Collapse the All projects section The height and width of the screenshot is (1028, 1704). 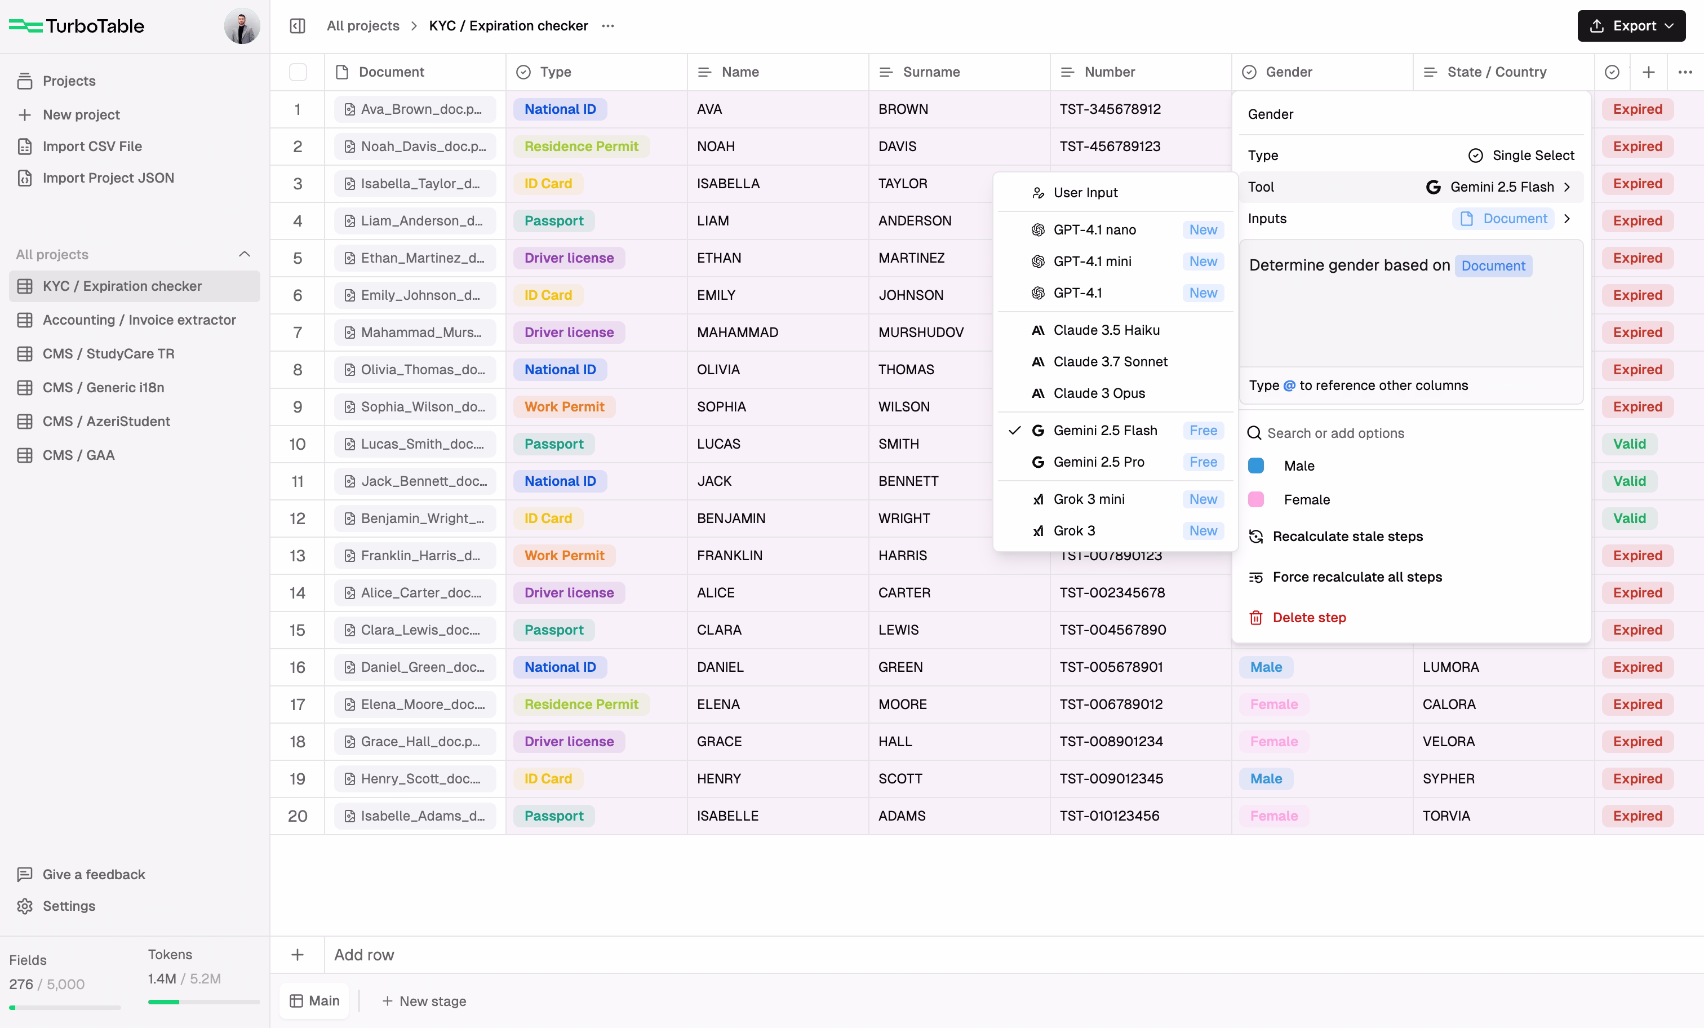click(244, 254)
